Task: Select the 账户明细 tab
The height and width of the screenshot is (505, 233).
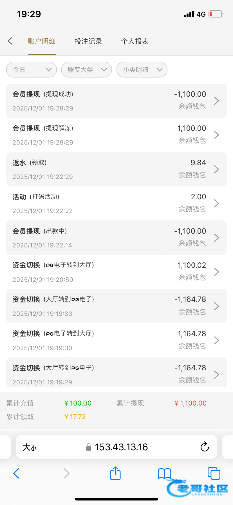Action: click(42, 41)
